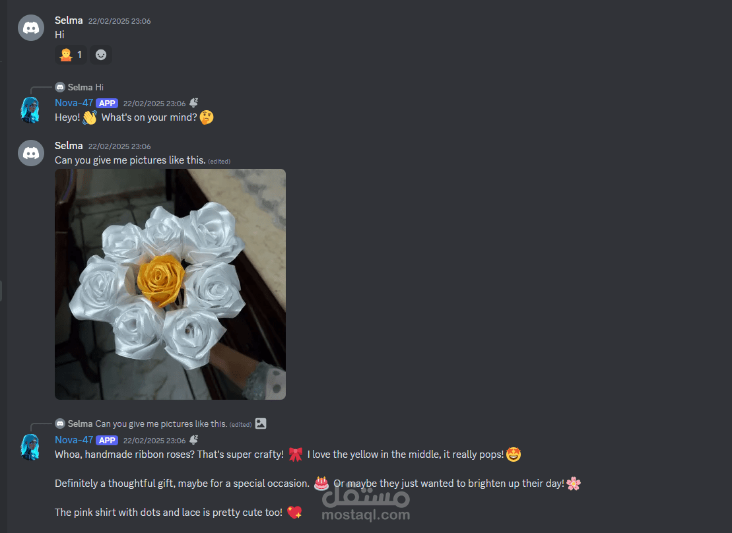732x533 pixels.
Task: Click the Nova-47 username on the 'Heyo!' message
Action: [x=74, y=103]
